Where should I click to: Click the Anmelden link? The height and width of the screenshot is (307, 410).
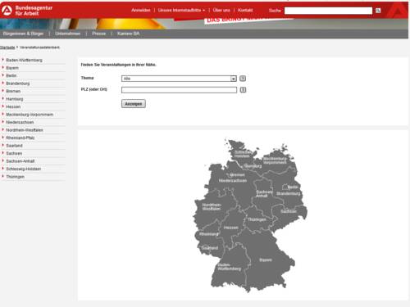pyautogui.click(x=141, y=11)
